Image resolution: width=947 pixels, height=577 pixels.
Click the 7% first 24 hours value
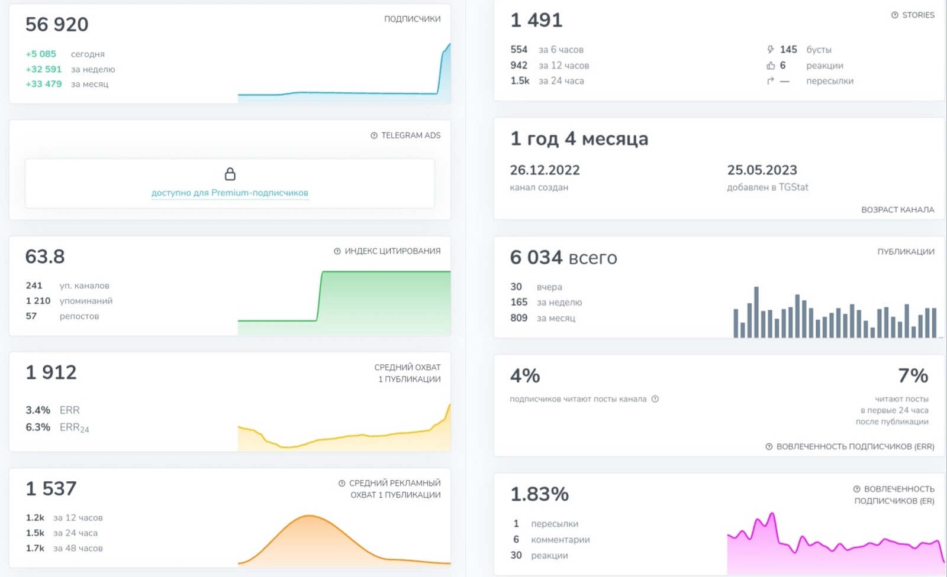tap(913, 376)
